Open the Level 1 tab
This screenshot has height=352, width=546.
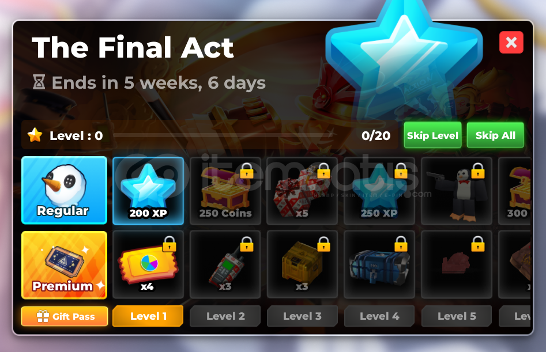(x=148, y=316)
